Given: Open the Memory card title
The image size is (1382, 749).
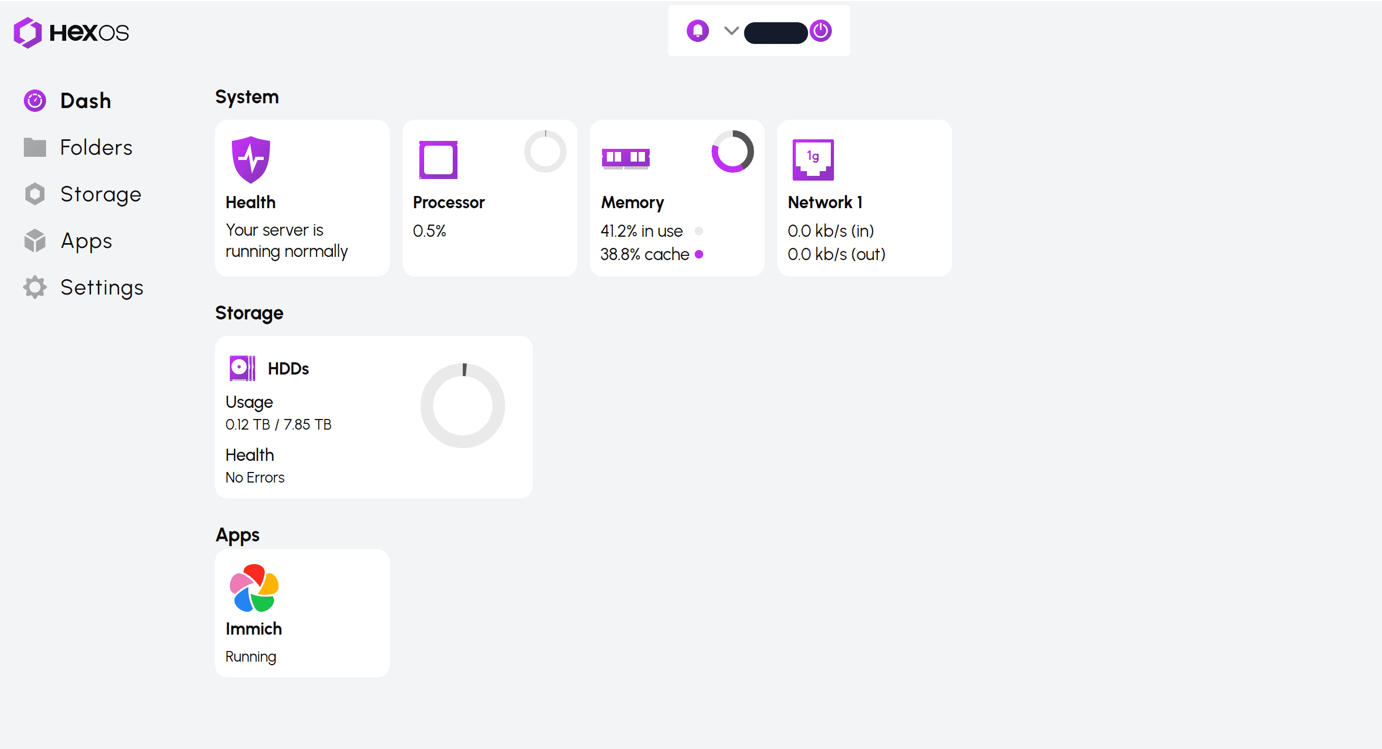Looking at the screenshot, I should coord(633,202).
